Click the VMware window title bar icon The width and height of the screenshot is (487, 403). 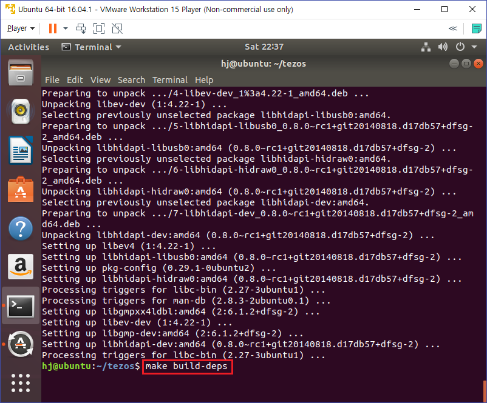coord(10,9)
